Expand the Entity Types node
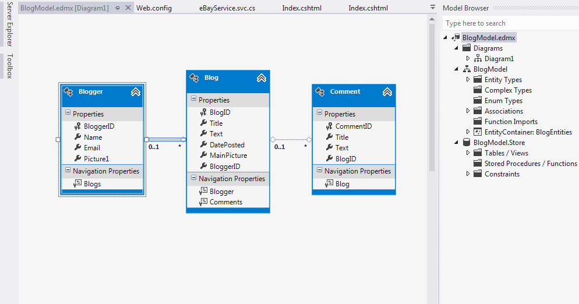Screen dimensions: 579x304 (x=468, y=79)
